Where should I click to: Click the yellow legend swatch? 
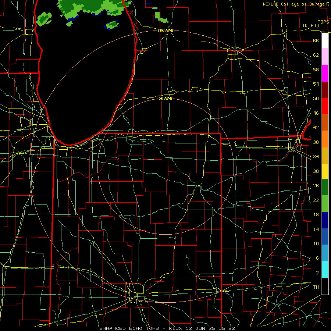pos(325,171)
